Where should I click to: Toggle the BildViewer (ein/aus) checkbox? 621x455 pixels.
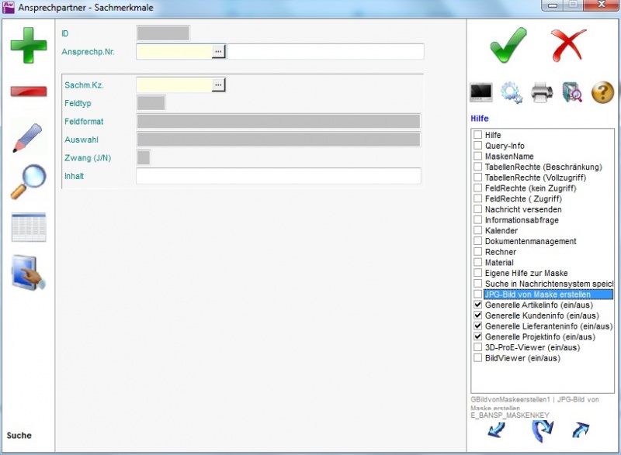tap(478, 358)
